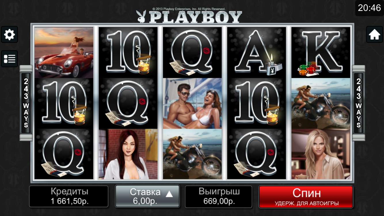Viewport: 384px width, 216px height.
Task: Go to lobby via home icon
Action: point(374,35)
